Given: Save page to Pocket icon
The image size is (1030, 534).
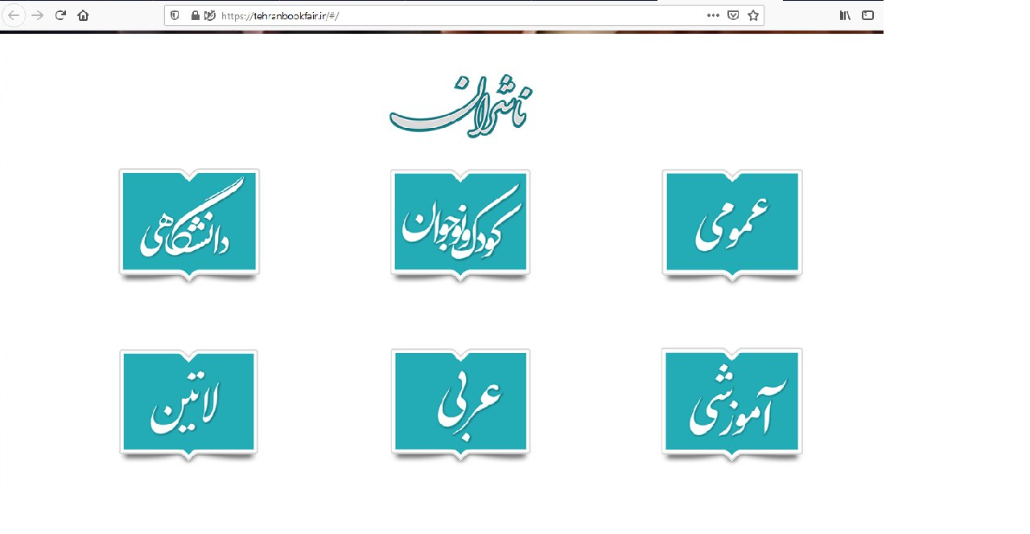Looking at the screenshot, I should (733, 15).
